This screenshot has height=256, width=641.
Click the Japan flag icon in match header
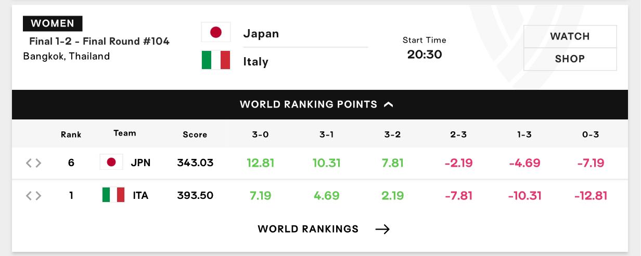coord(216,33)
